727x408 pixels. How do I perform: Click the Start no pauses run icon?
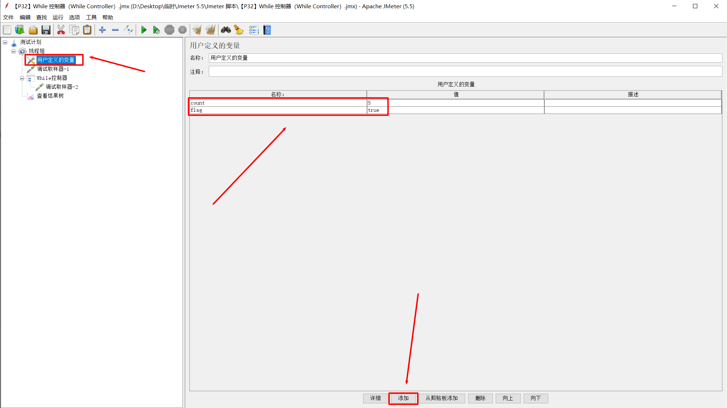(157, 30)
